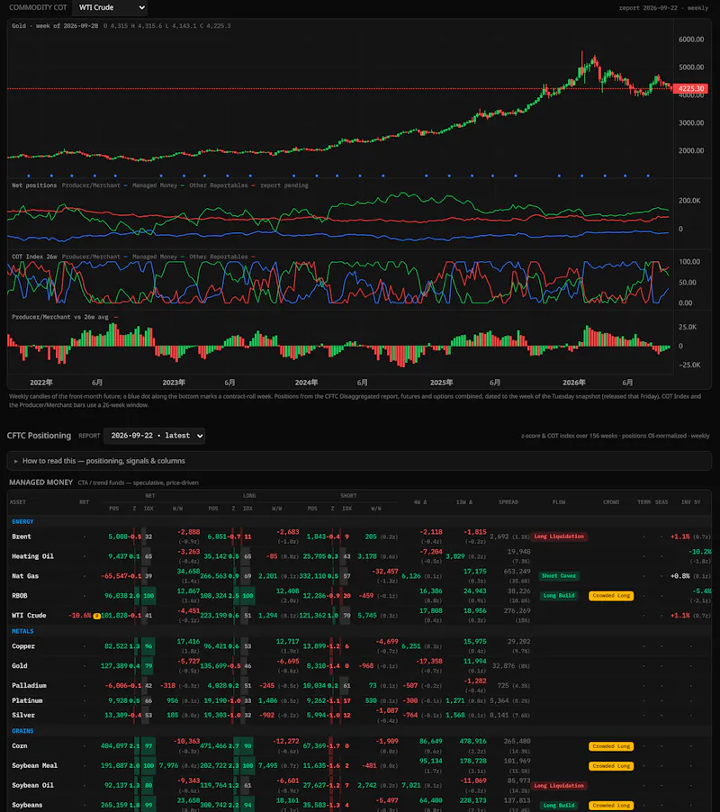
Task: Click Producer/Merchant in the Net positions legend
Action: click(x=91, y=185)
